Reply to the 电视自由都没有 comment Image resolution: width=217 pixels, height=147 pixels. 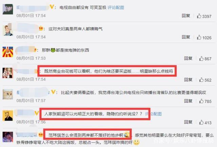[x=186, y=16]
